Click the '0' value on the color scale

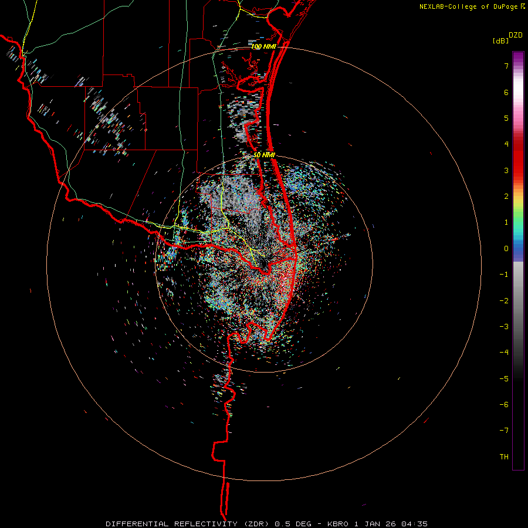[x=506, y=249]
